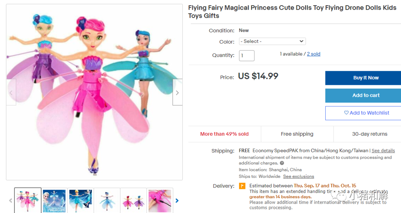This screenshot has width=401, height=213.
Task: Click the orange delivery flag icon
Action: click(x=242, y=186)
